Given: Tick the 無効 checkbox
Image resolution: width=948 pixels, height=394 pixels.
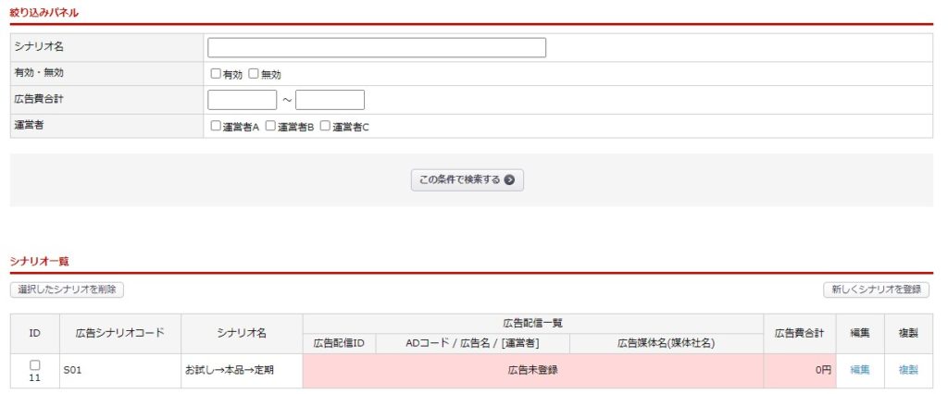Looking at the screenshot, I should tap(254, 74).
